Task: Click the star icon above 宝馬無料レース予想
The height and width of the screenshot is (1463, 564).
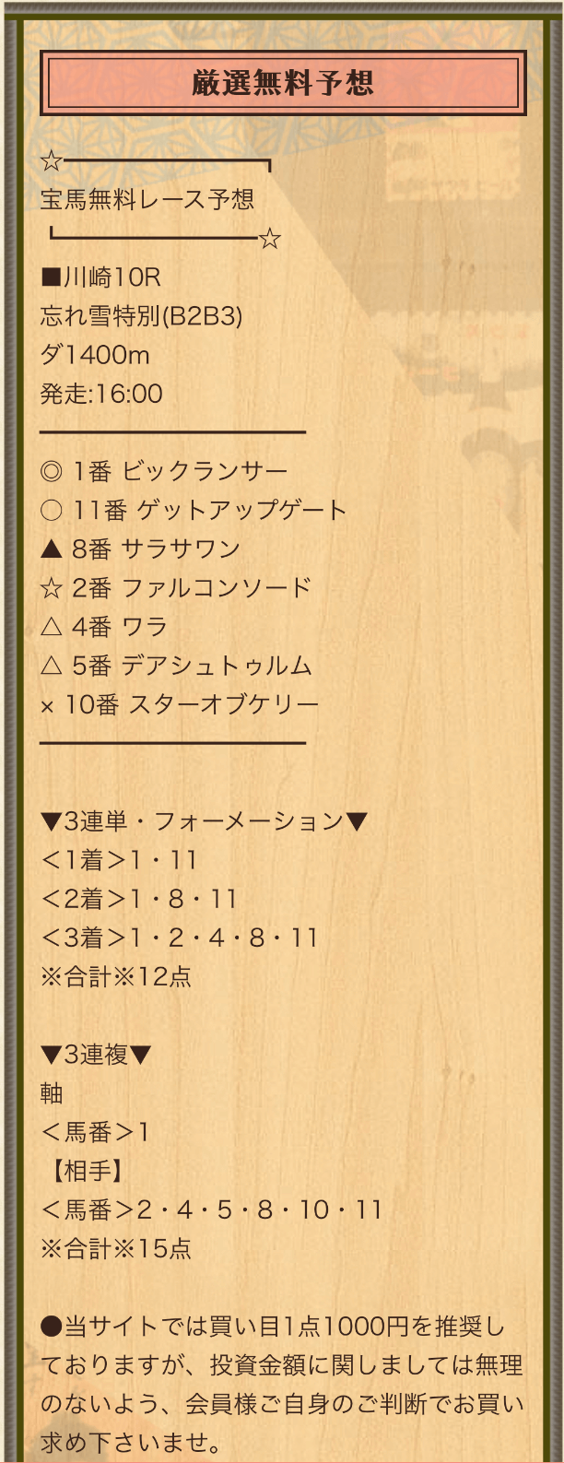Action: pyautogui.click(x=52, y=161)
